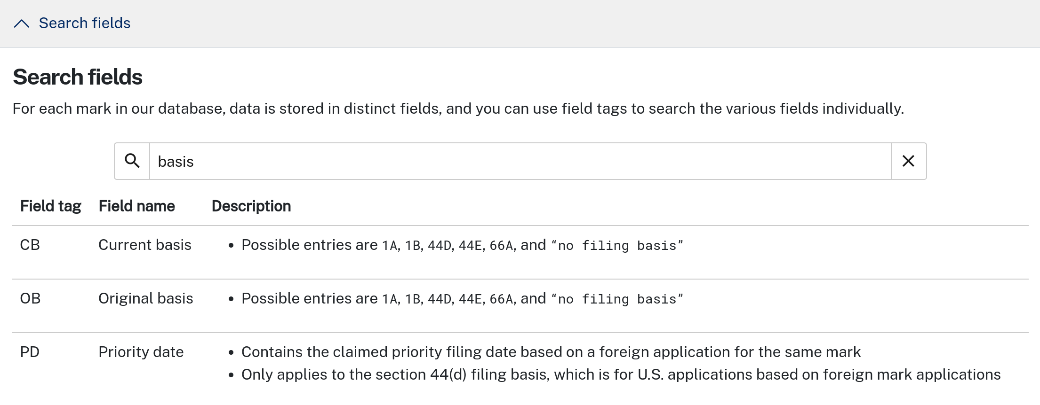This screenshot has height=405, width=1040.
Task: Click the Description column header
Action: [251, 206]
